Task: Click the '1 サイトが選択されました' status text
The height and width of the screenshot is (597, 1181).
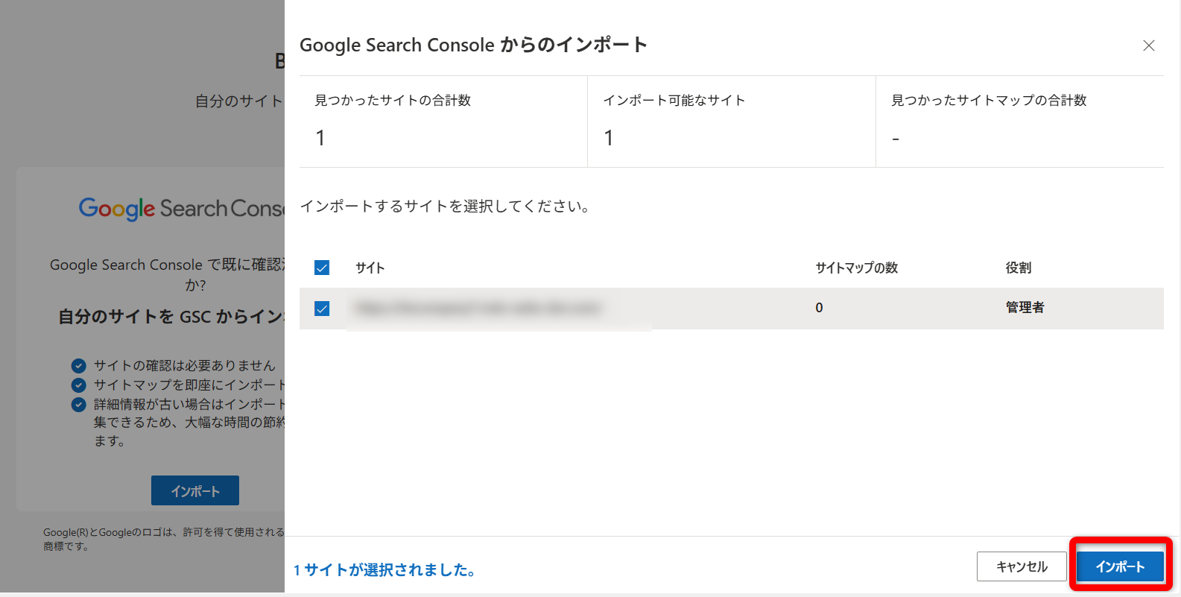Action: pyautogui.click(x=384, y=570)
